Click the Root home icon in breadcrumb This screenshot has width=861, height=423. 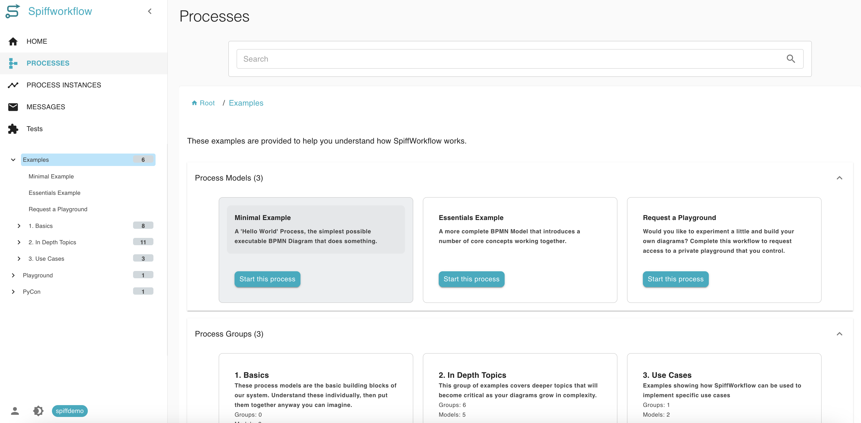point(194,103)
